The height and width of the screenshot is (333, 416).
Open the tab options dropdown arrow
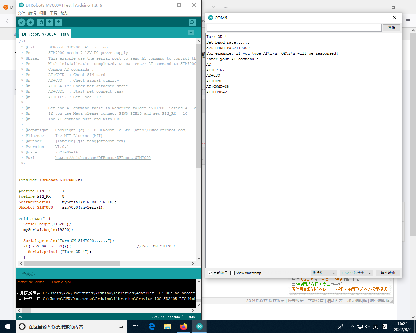pyautogui.click(x=191, y=33)
